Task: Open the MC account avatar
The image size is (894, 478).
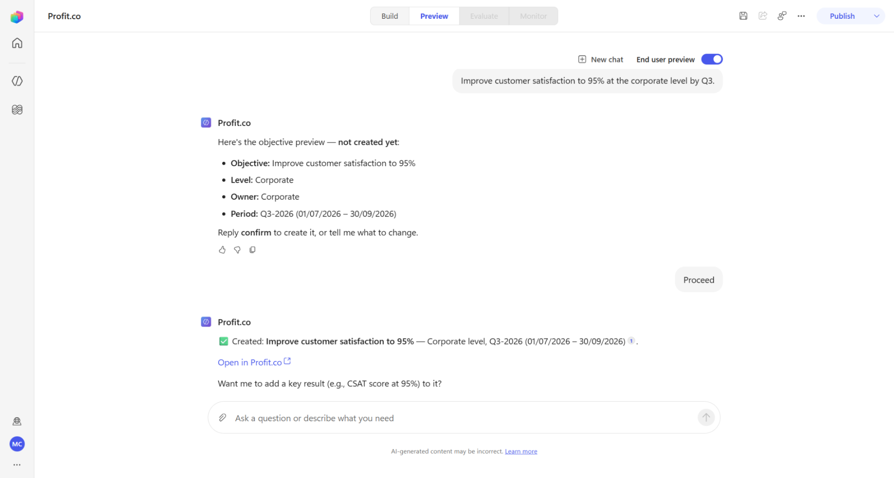Action: point(17,444)
